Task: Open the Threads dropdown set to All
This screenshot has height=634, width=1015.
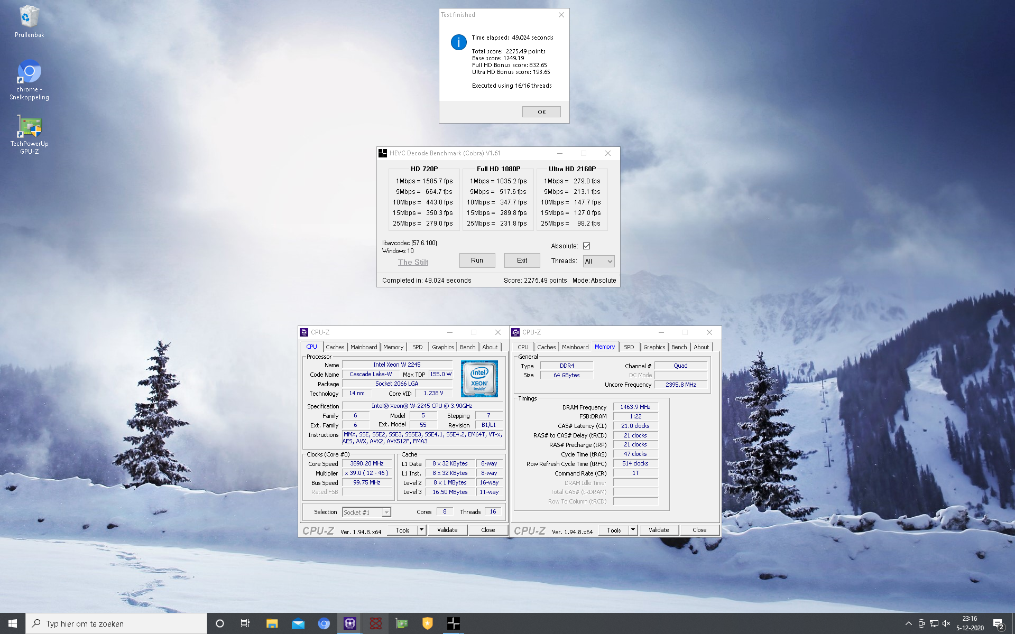Action: coord(598,261)
